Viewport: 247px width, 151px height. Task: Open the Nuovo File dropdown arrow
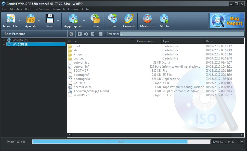point(19,21)
